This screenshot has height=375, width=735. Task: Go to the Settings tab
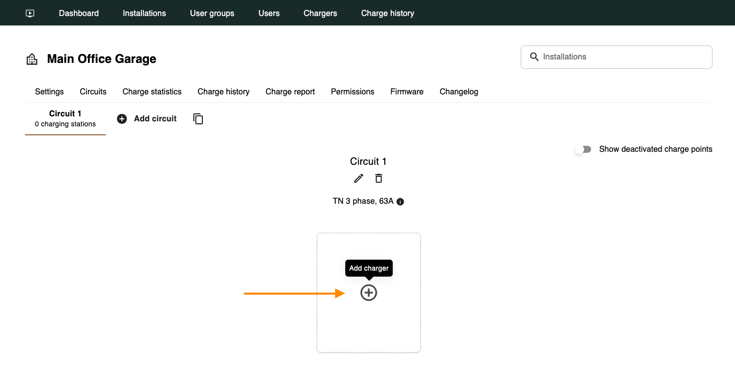pyautogui.click(x=49, y=91)
